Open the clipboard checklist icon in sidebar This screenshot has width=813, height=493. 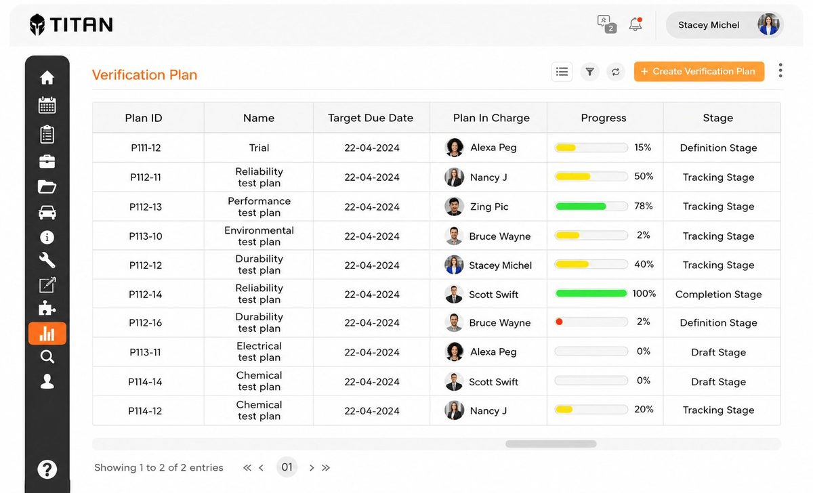click(x=47, y=134)
